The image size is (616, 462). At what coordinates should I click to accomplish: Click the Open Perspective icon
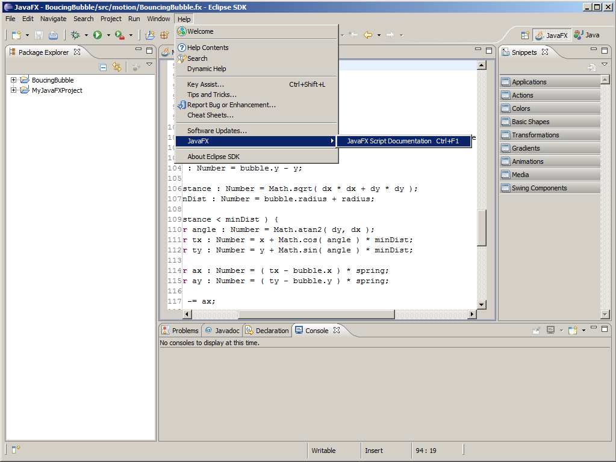[x=525, y=35]
